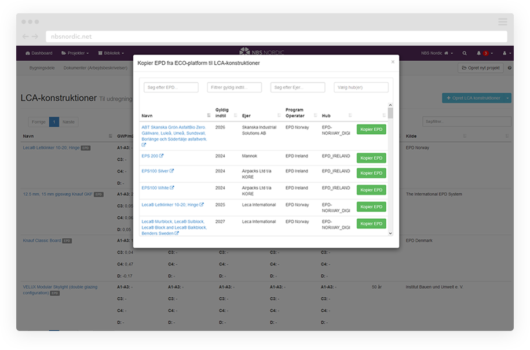
Task: Open external link icon beside Leca Letklinker 10-20; Hinge
Action: pyautogui.click(x=202, y=205)
